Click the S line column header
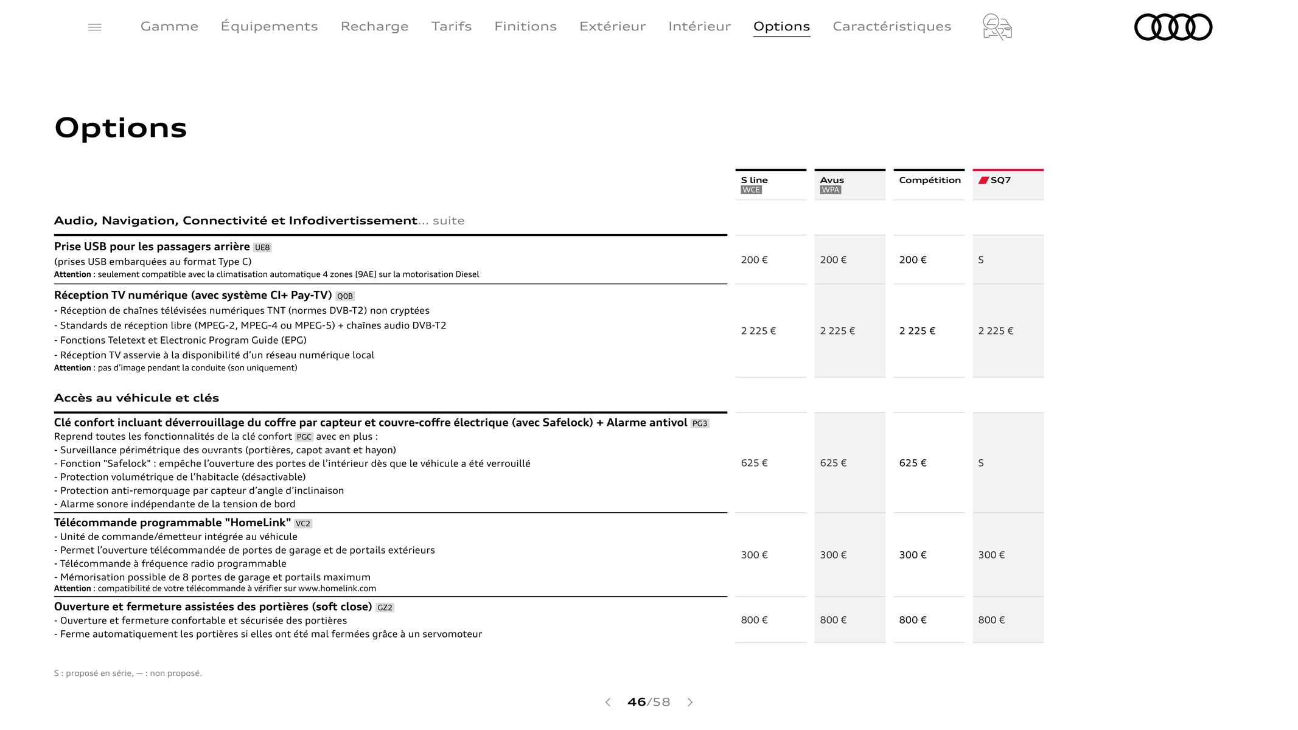Viewport: 1298px width, 730px height. (770, 184)
